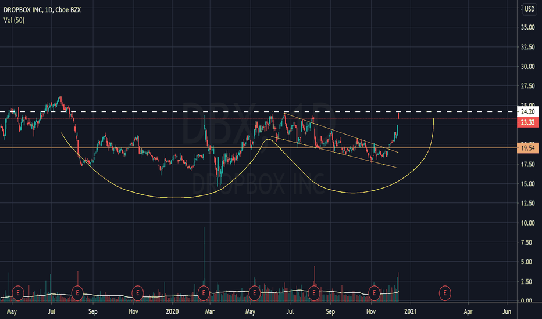This screenshot has height=319, width=542.
Task: Select the orange 19.54 price label
Action: [x=527, y=148]
